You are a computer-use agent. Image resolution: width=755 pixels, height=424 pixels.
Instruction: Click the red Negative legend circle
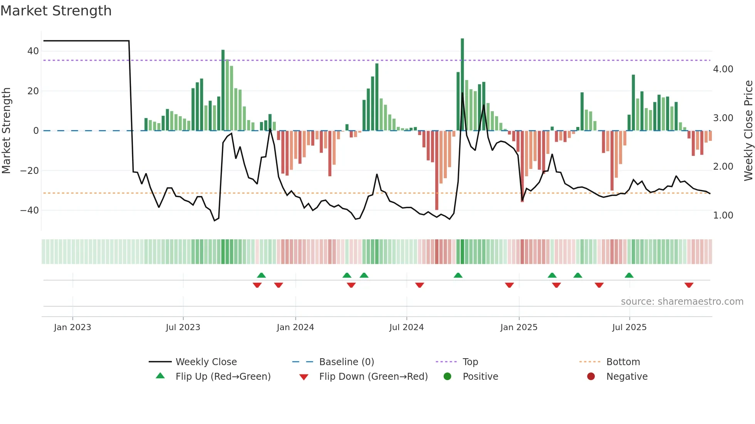[x=591, y=376]
